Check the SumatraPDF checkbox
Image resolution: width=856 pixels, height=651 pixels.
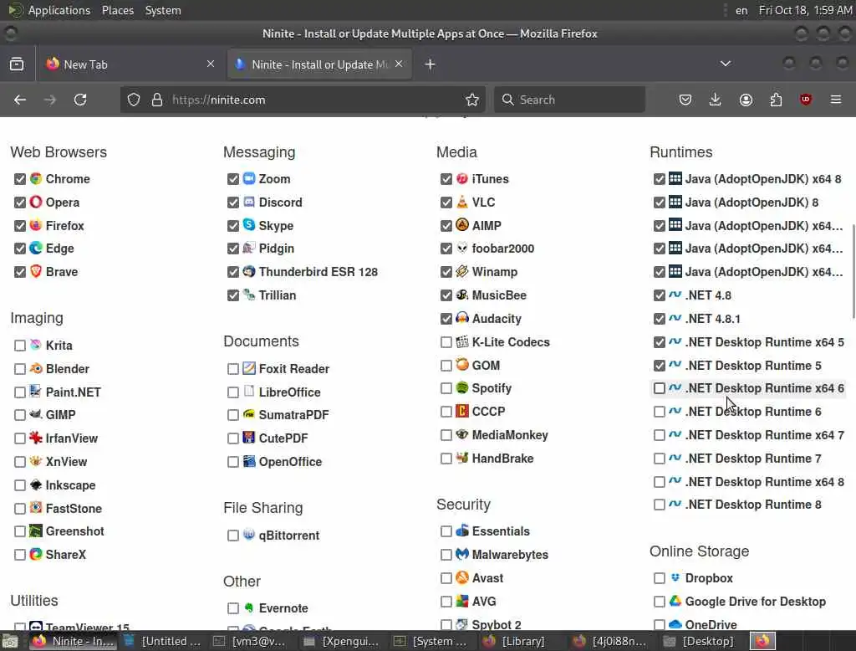(233, 415)
